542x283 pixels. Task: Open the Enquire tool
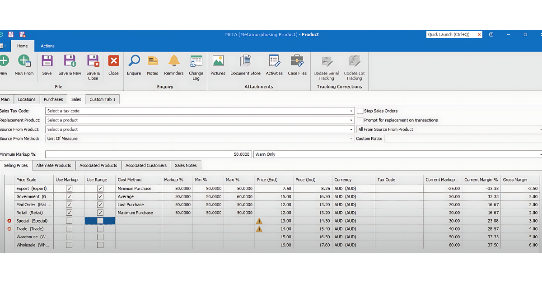(x=134, y=65)
